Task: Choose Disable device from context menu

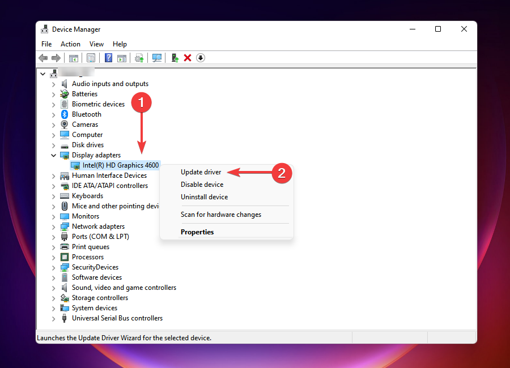Action: (x=202, y=185)
